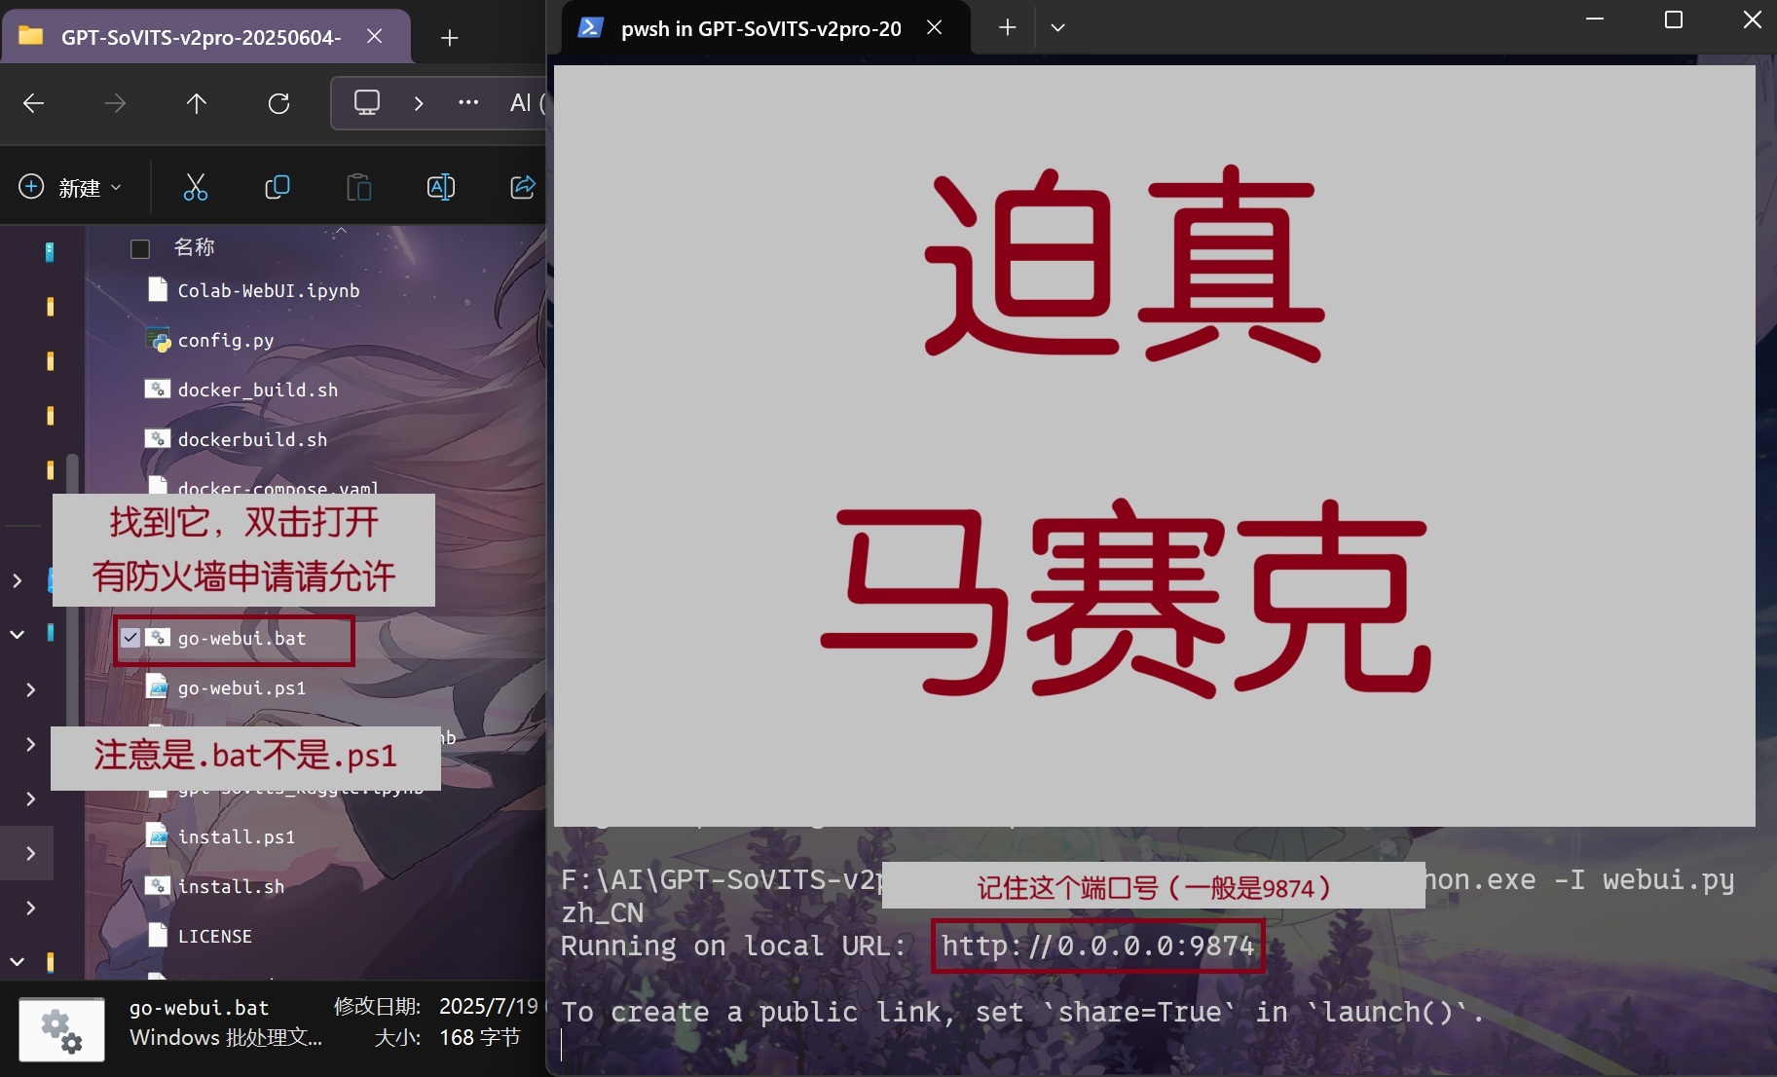Screen dimensions: 1777x1077
Task: Toggle the select-all checkbox beside 名称
Action: point(140,249)
